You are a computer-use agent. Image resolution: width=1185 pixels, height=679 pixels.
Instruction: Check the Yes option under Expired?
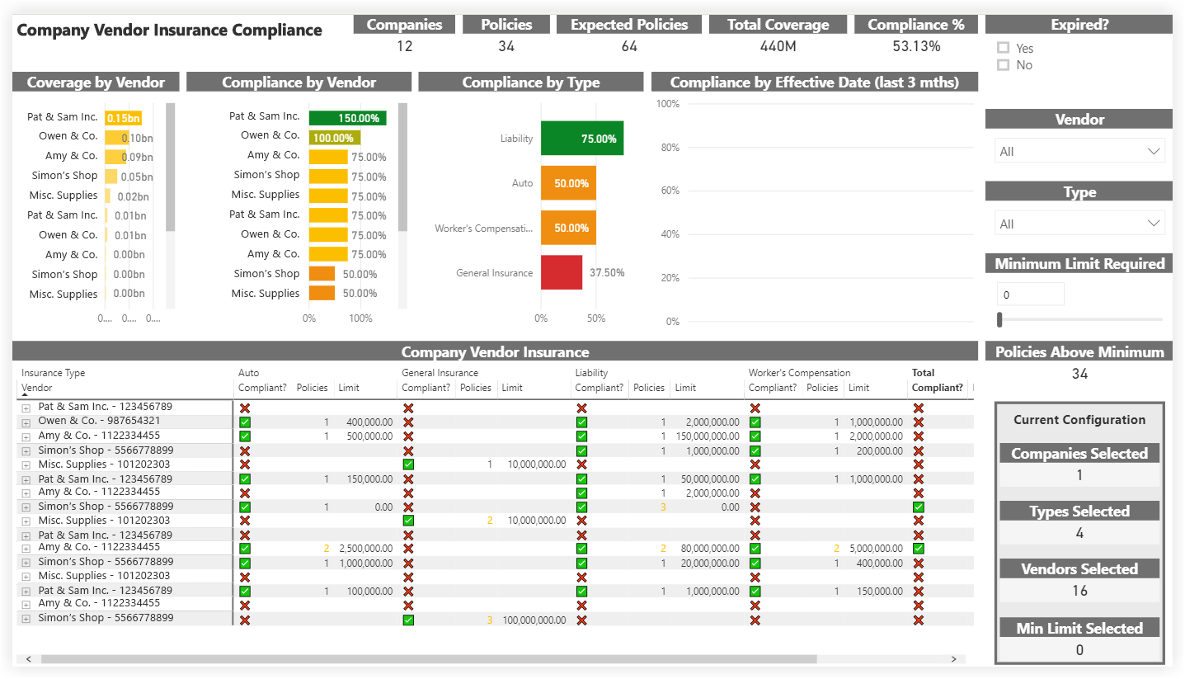pos(1004,48)
